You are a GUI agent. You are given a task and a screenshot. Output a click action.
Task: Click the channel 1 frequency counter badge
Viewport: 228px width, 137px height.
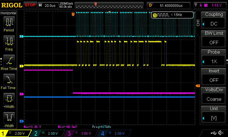tap(172, 15)
